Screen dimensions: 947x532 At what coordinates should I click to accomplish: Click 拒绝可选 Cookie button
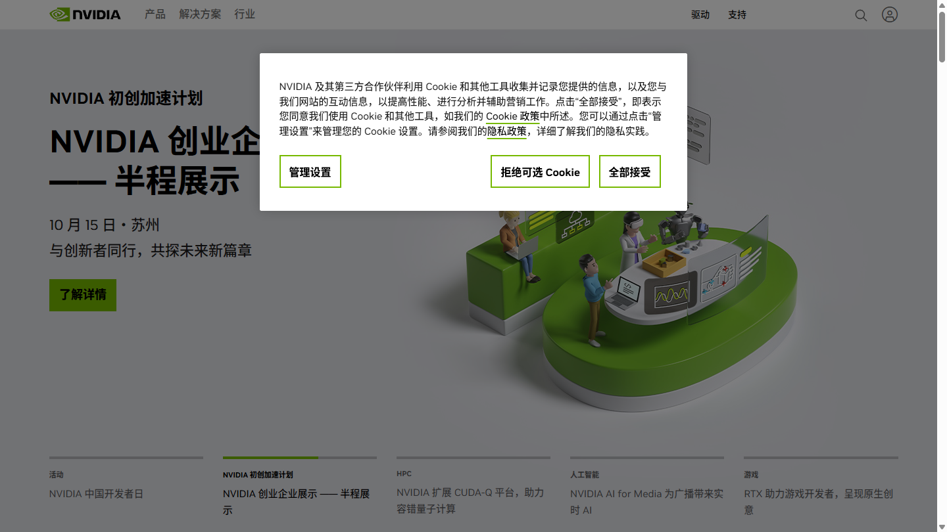tap(540, 171)
